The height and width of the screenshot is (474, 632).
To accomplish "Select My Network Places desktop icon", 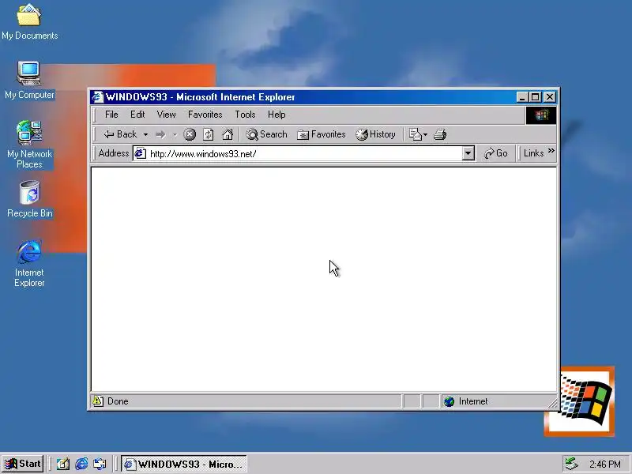I will [x=29, y=145].
